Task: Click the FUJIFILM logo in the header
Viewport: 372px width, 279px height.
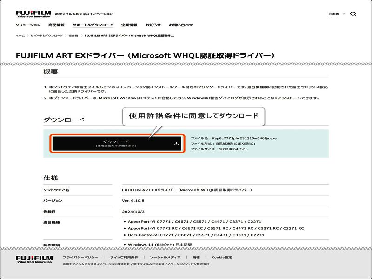Action: tap(33, 14)
